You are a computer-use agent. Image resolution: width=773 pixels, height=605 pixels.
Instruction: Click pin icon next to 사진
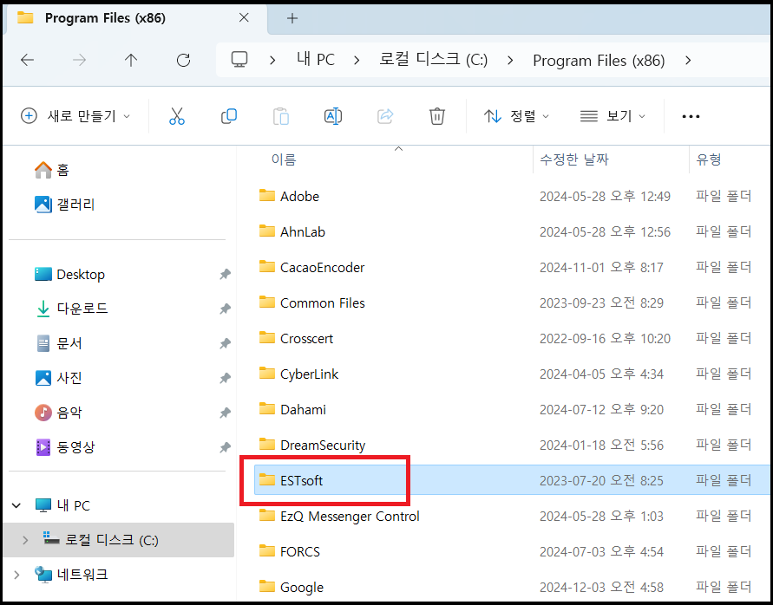[225, 378]
